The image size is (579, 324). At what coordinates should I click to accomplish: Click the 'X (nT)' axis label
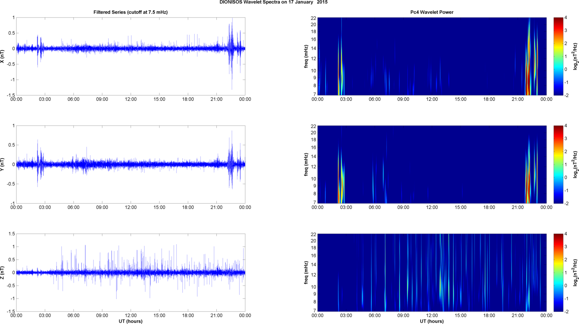3,56
